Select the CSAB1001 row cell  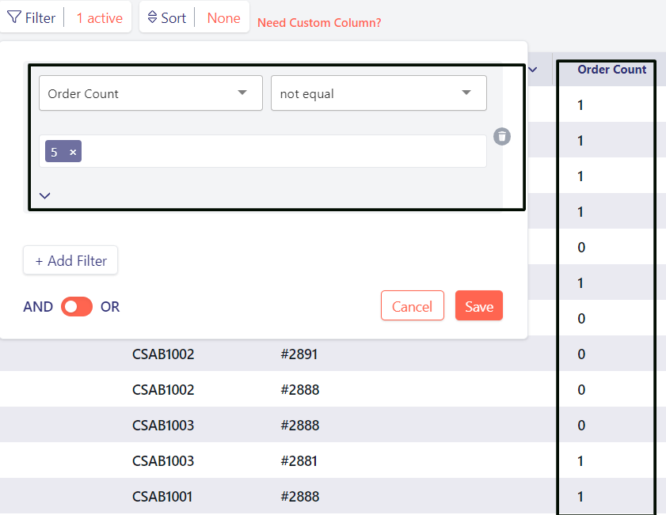pyautogui.click(x=162, y=497)
